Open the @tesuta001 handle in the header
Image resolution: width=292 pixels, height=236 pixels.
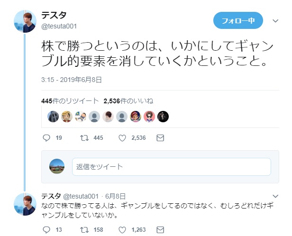point(59,26)
